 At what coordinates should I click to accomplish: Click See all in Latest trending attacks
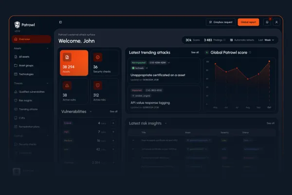click(195, 52)
